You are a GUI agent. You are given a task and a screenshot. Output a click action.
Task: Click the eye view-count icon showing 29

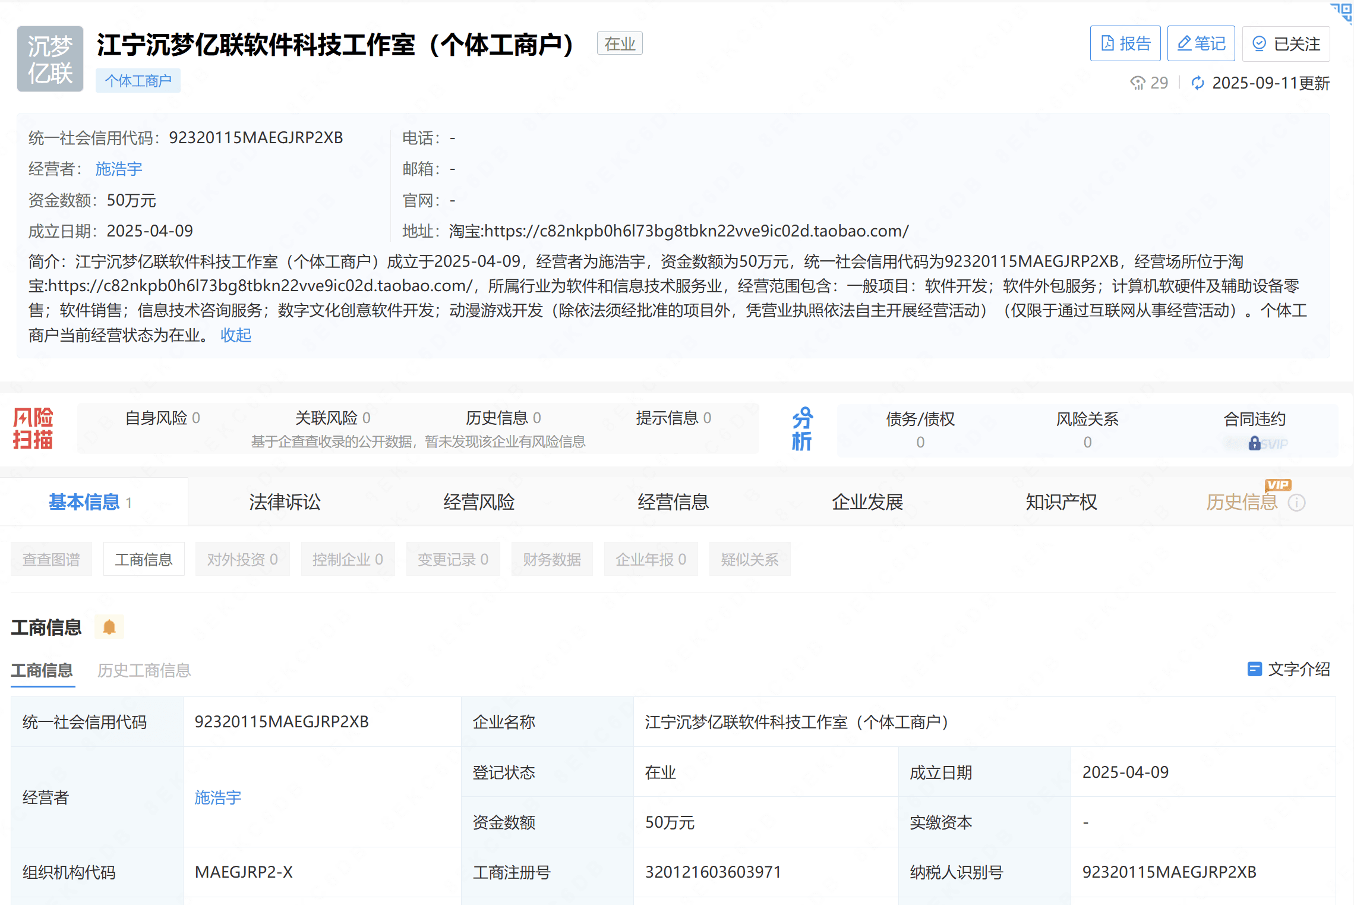[x=1137, y=83]
